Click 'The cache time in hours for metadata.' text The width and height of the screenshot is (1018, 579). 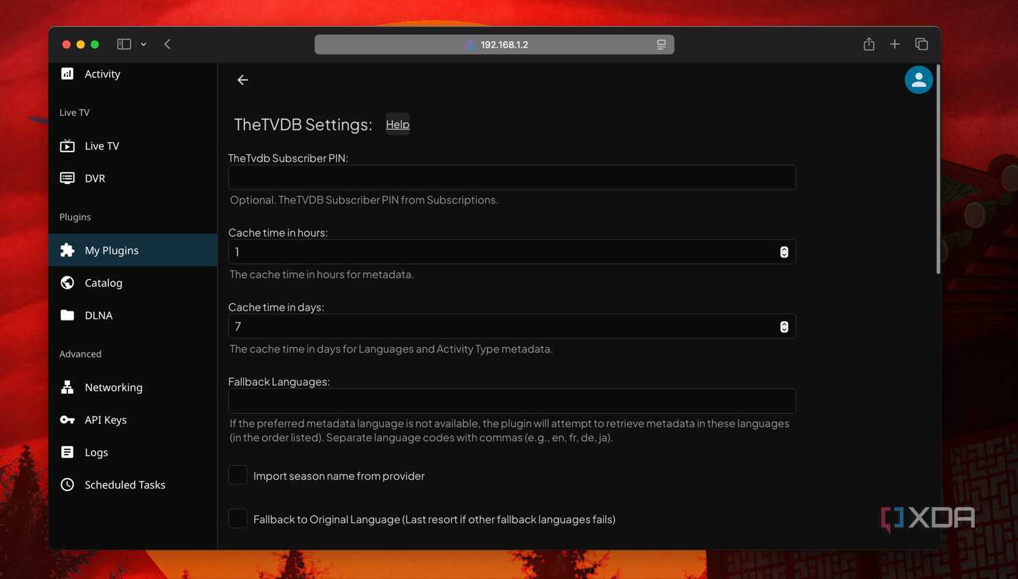321,274
